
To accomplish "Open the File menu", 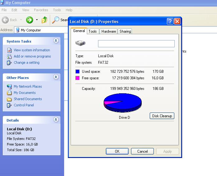I will [x=4, y=10].
